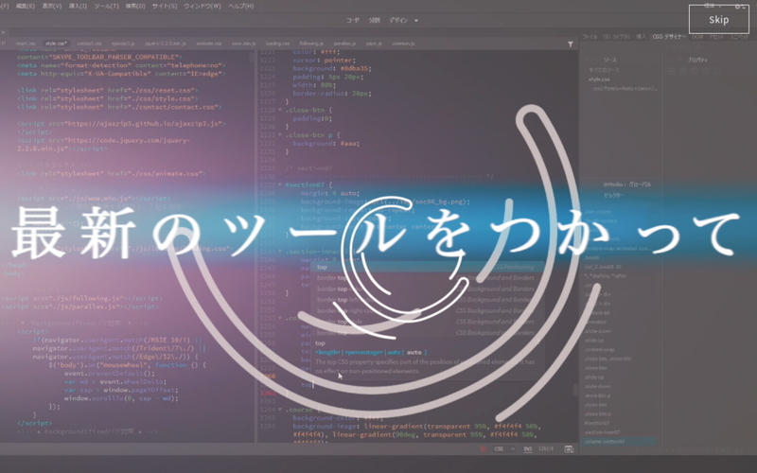Image resolution: width=757 pixels, height=473 pixels.
Task: Select すべてのソース in the sources list
Action: point(604,70)
